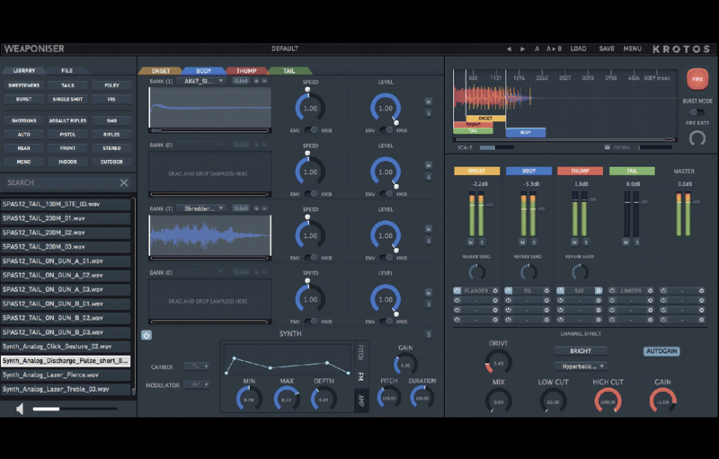This screenshot has height=459, width=719.
Task: Toggle power icon on Master channel's first effect slot
Action: coord(663,290)
